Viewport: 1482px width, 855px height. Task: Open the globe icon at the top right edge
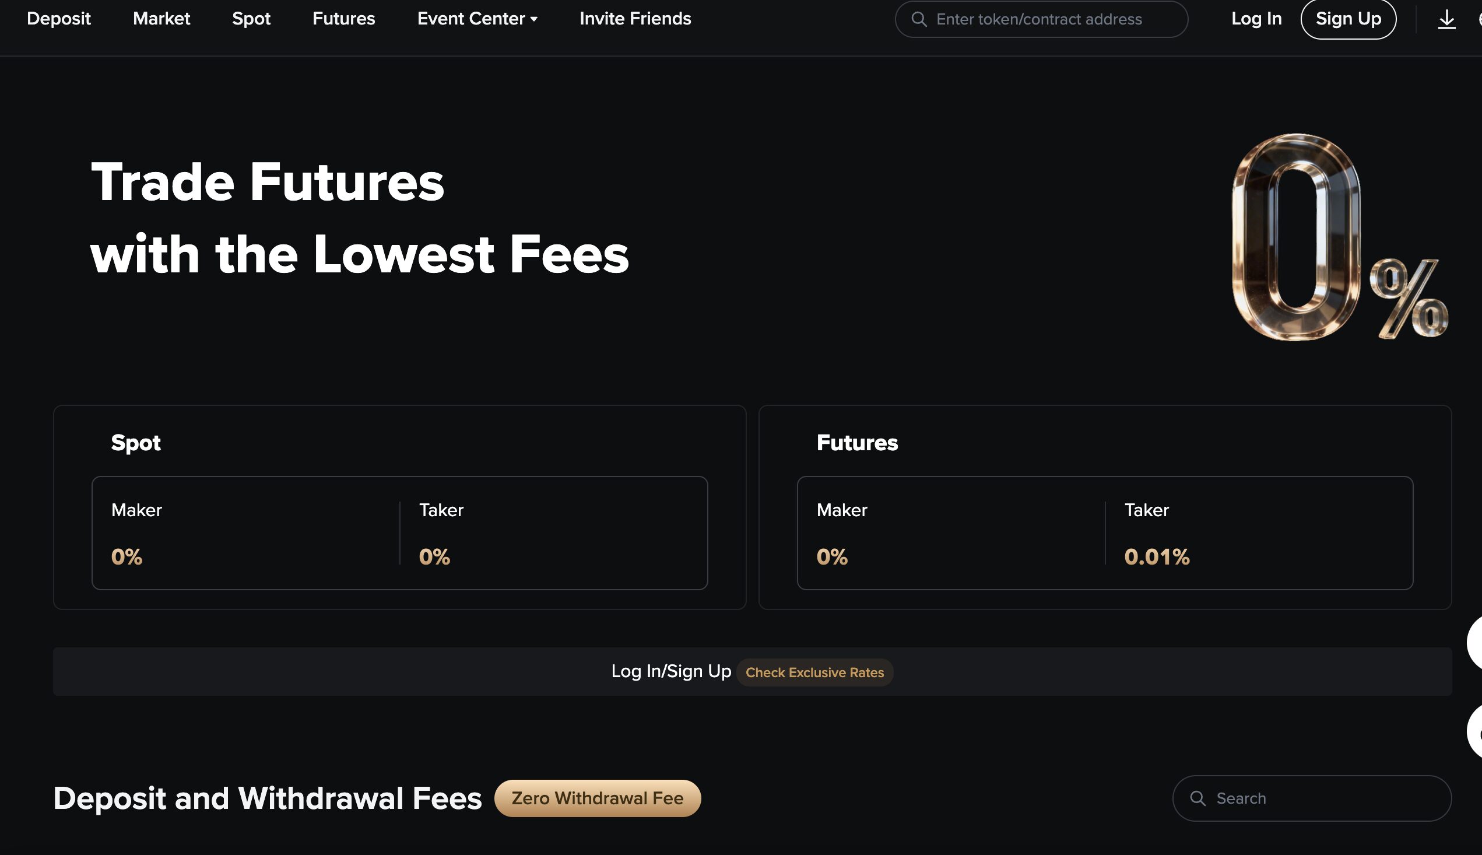(1480, 18)
